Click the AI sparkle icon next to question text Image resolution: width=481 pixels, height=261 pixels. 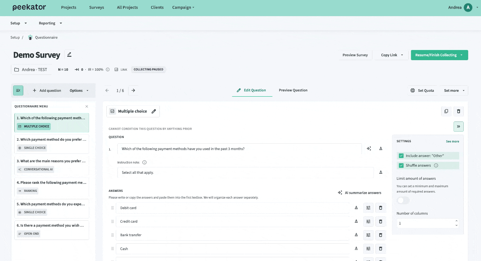pos(369,149)
